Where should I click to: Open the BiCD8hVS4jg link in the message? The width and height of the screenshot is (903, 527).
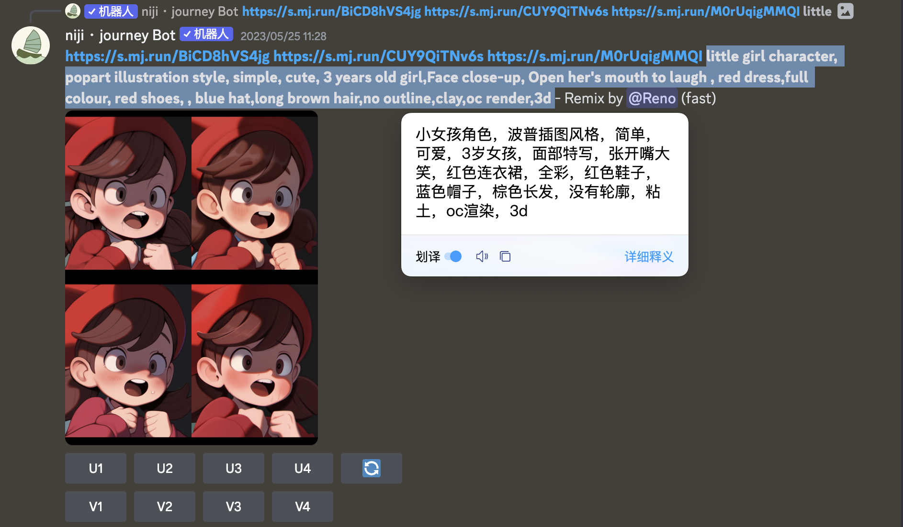click(x=168, y=56)
